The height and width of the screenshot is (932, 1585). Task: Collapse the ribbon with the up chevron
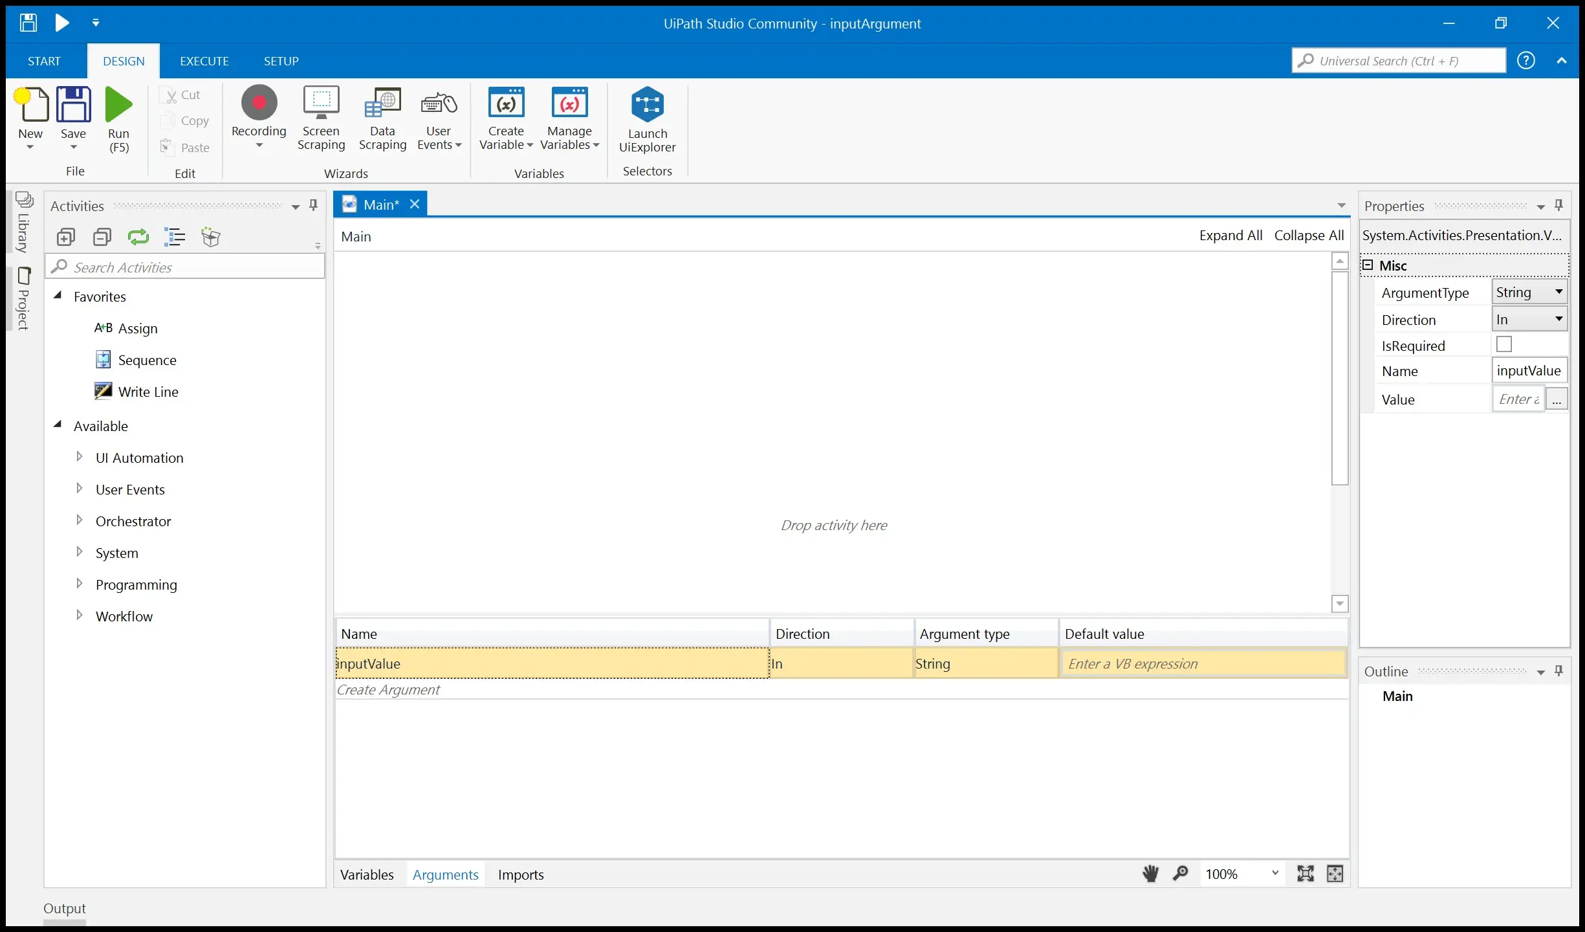click(1562, 61)
